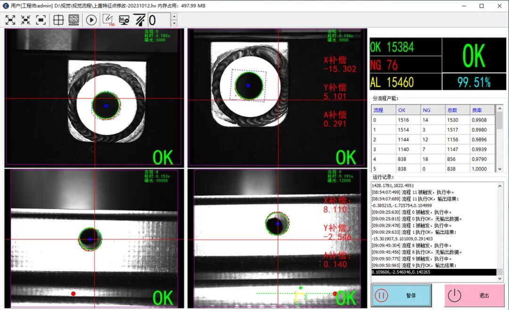Select log line -0.385215,-1.725754,0.104999
This screenshot has height=310, width=509.
click(x=402, y=205)
